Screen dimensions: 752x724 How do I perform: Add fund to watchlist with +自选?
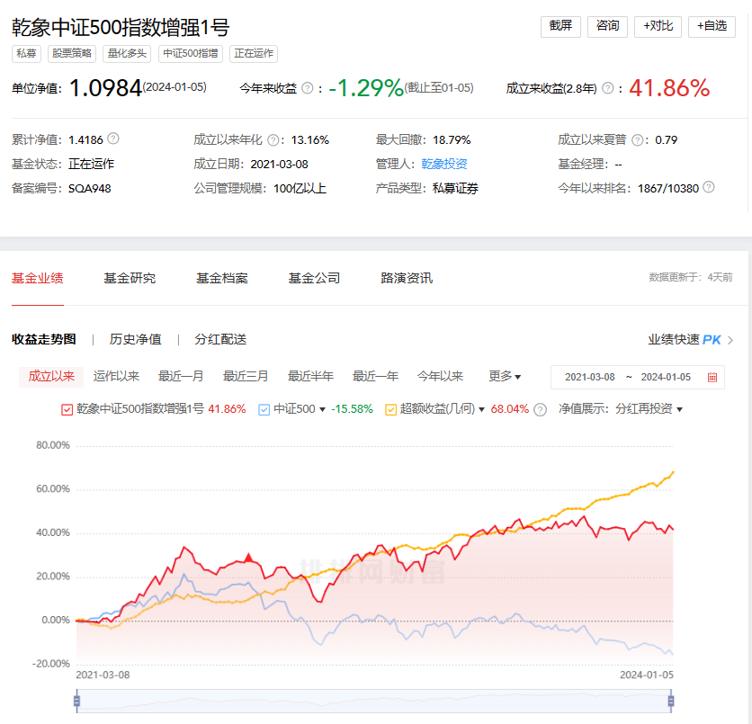coord(712,26)
